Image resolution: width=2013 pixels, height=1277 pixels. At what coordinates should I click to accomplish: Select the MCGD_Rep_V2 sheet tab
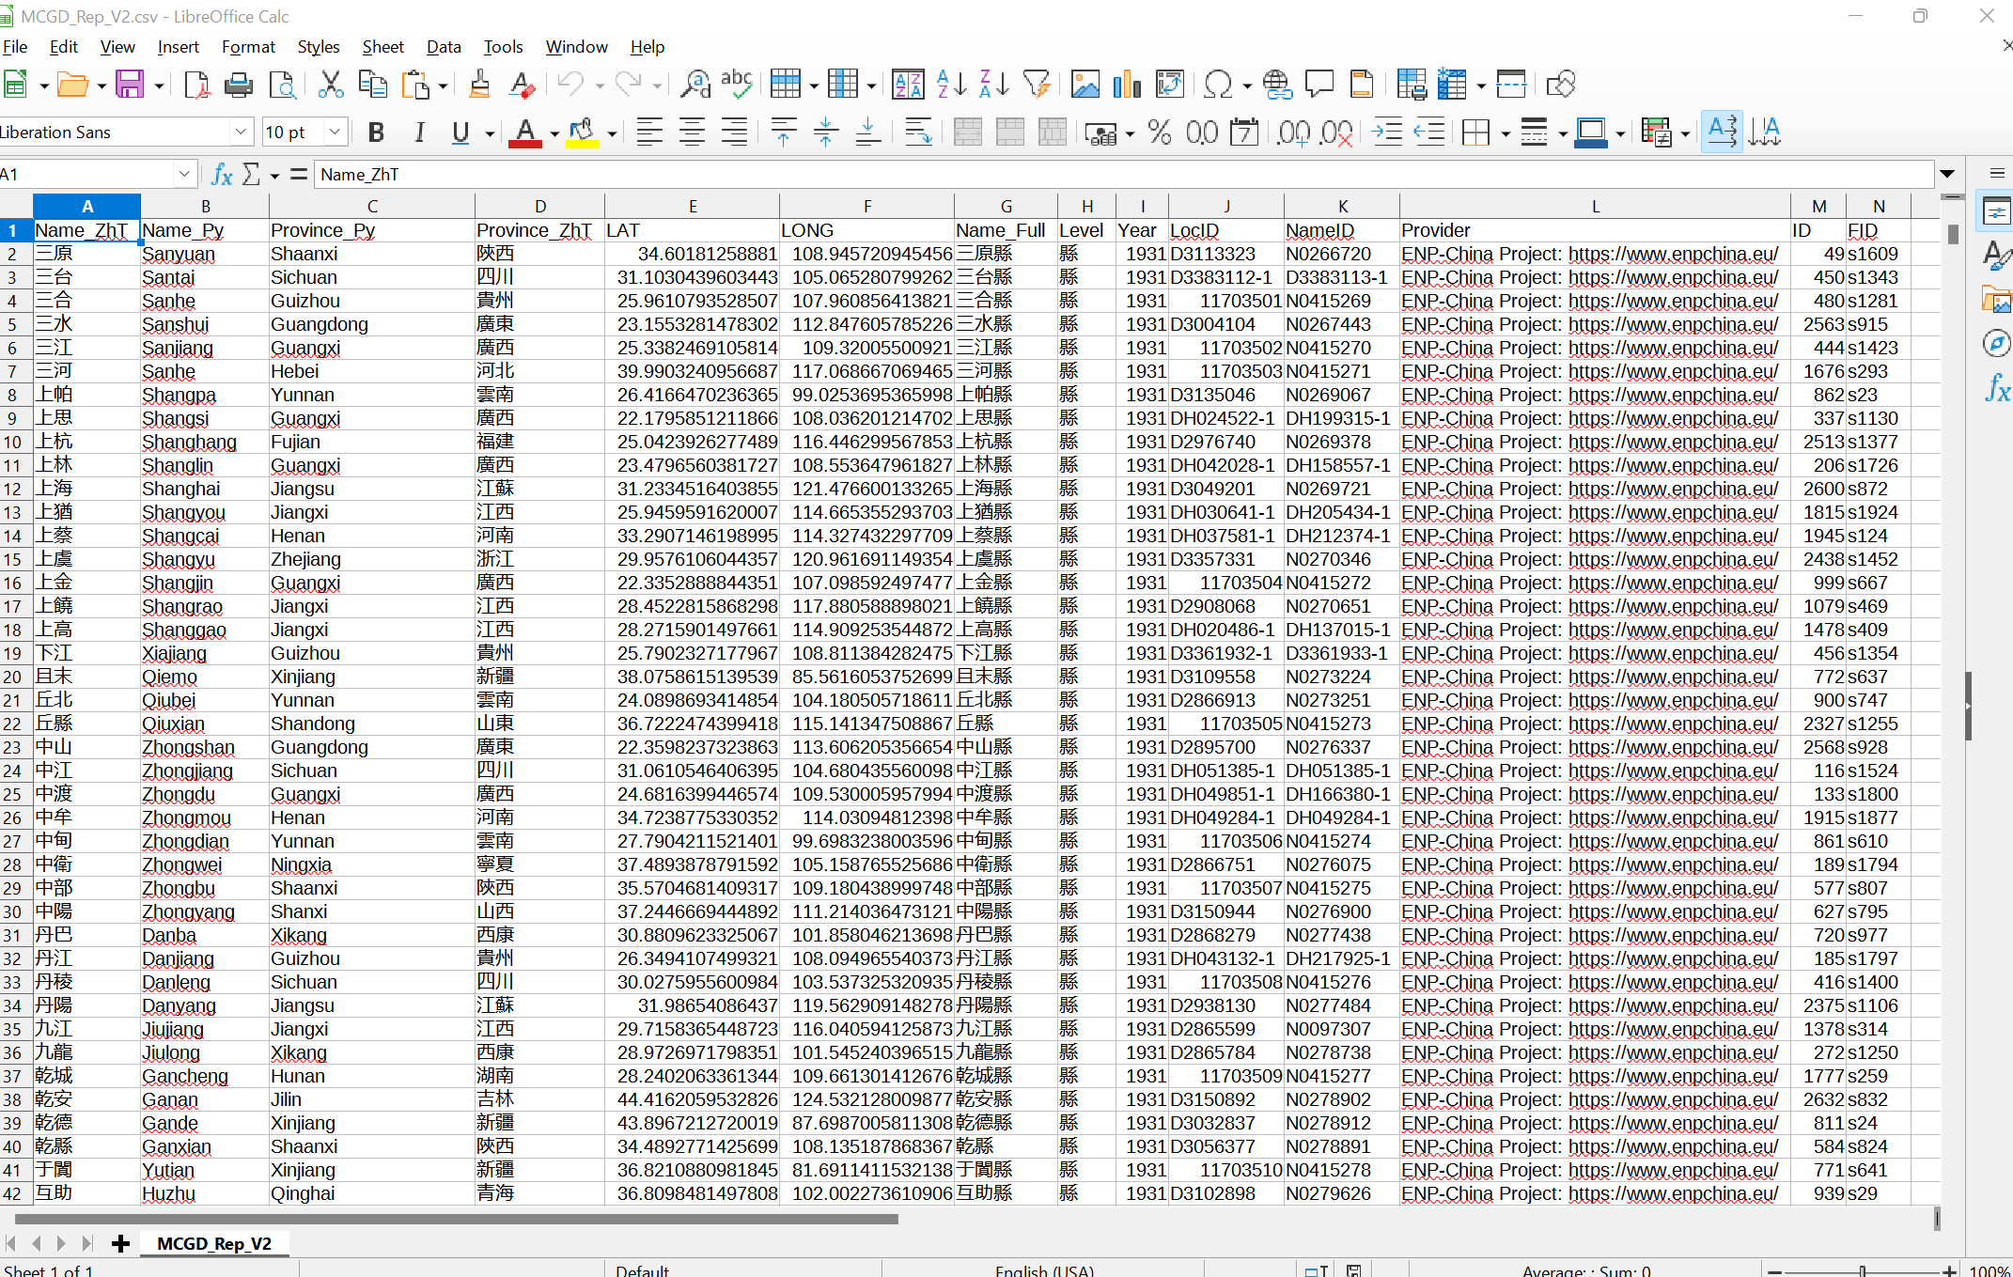coord(214,1243)
